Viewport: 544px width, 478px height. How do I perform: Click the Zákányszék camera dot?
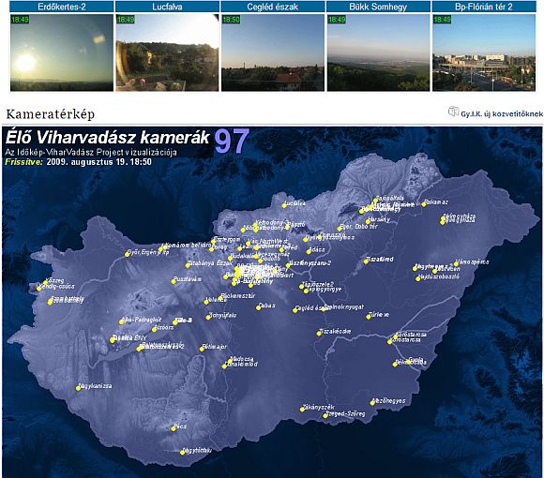click(302, 410)
